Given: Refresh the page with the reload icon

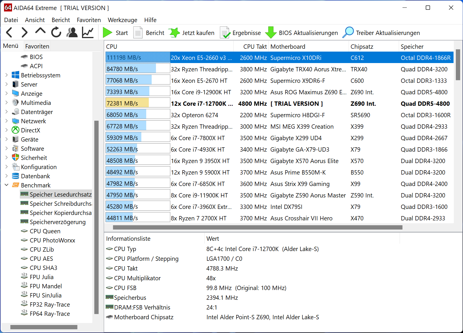Looking at the screenshot, I should pos(56,32).
